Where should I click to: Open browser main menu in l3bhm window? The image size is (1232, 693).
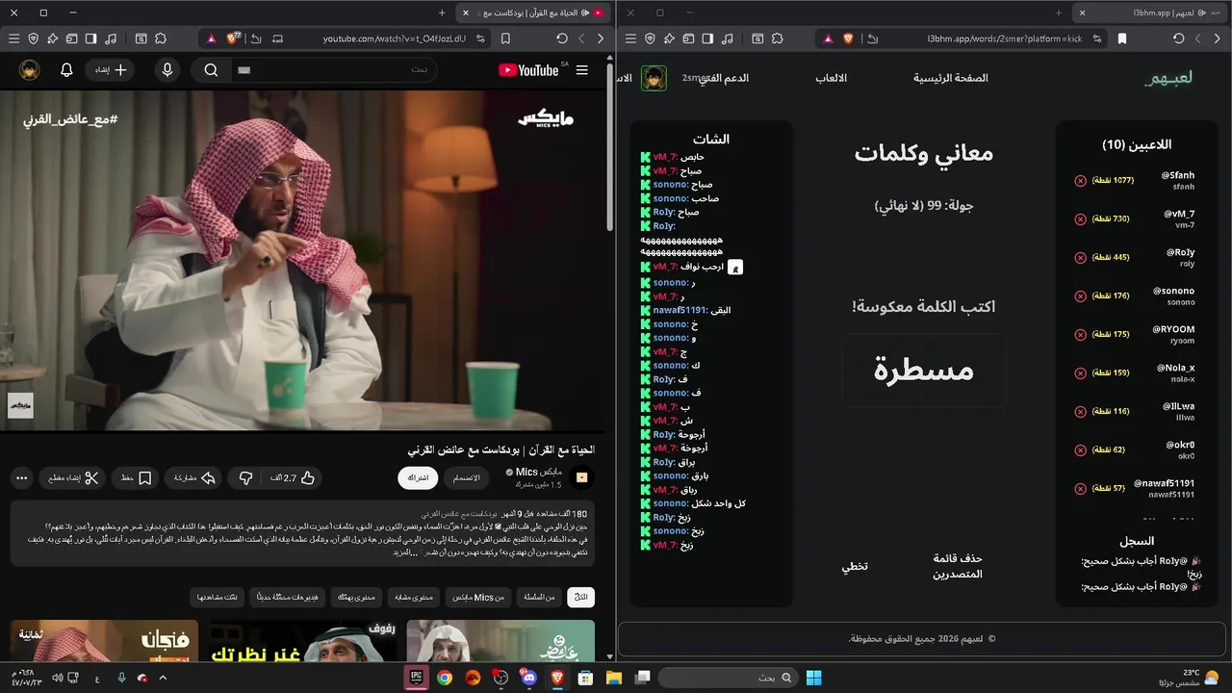[630, 38]
